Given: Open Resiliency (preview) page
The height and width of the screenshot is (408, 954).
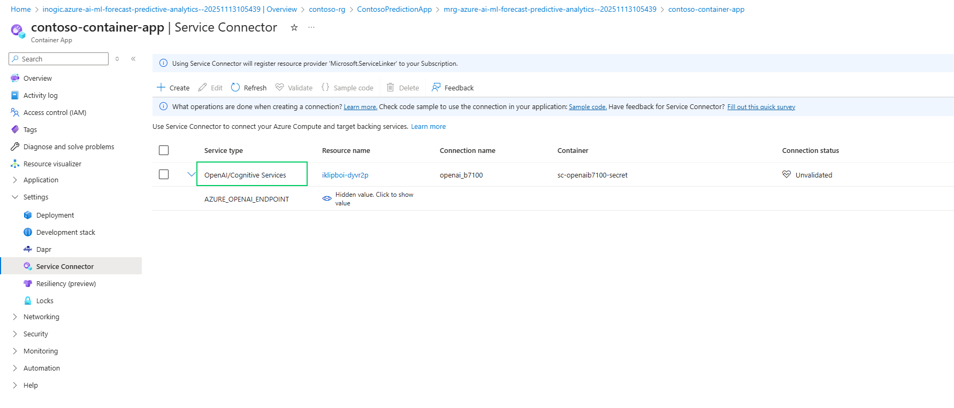Looking at the screenshot, I should 66,283.
